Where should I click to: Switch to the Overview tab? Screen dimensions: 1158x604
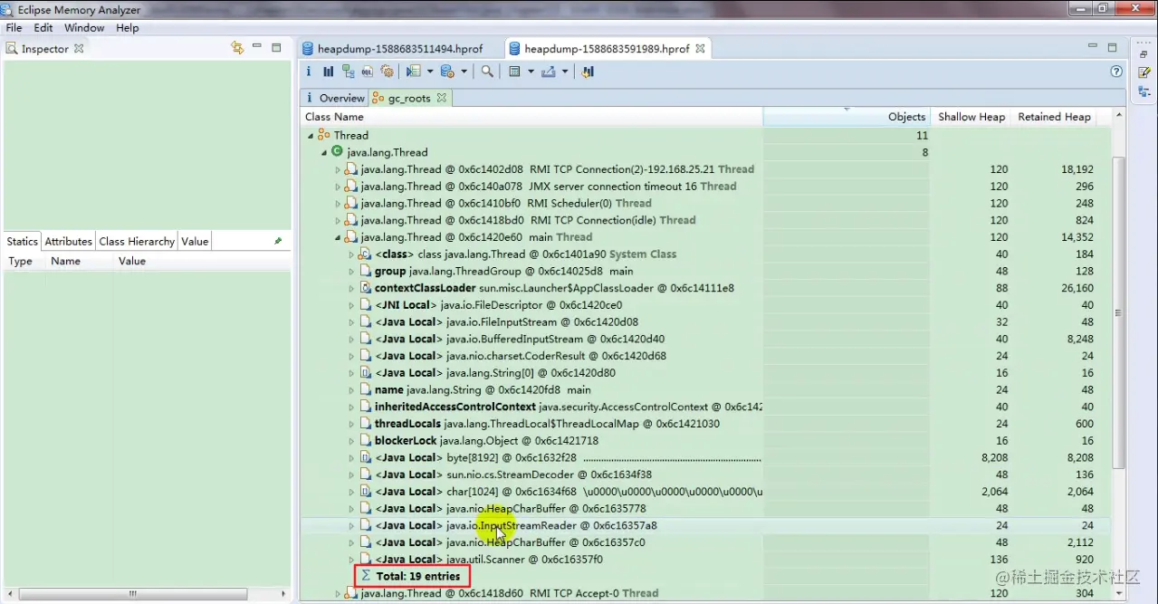pyautogui.click(x=334, y=98)
